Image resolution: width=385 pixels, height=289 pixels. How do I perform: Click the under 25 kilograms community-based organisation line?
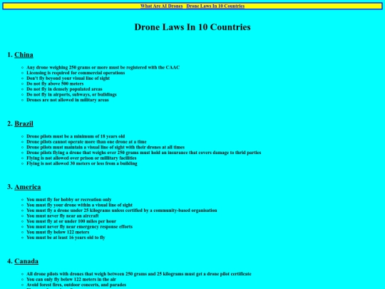click(x=121, y=210)
